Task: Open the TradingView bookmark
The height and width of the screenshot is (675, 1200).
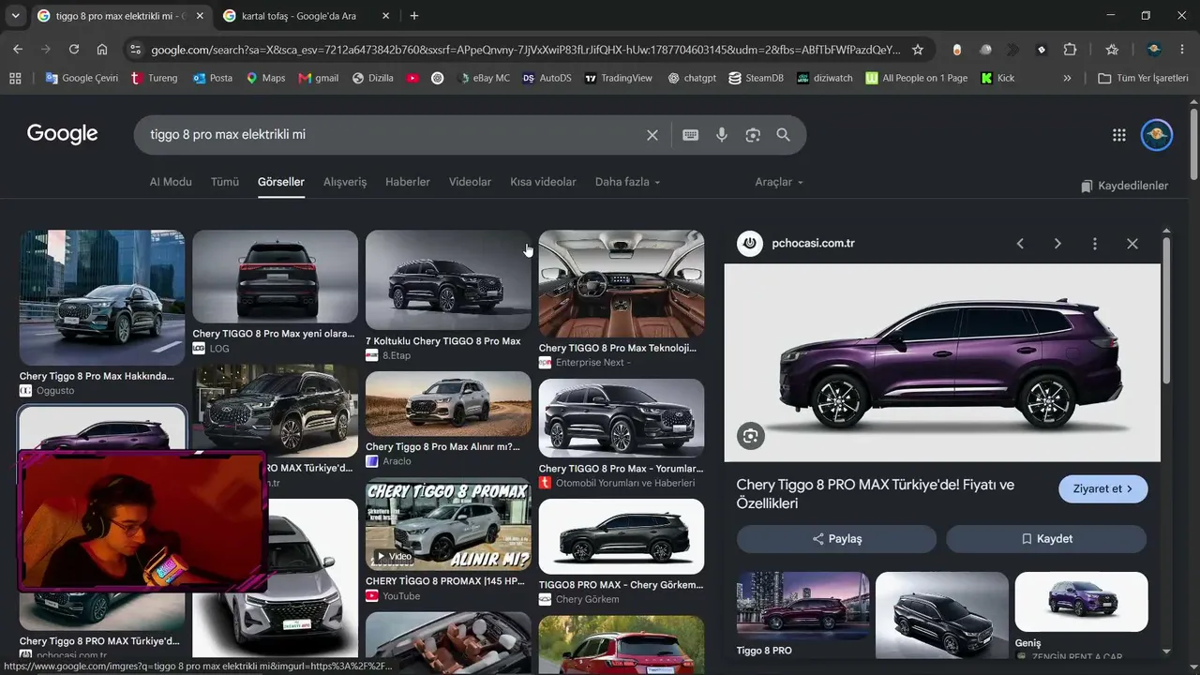Action: [618, 78]
